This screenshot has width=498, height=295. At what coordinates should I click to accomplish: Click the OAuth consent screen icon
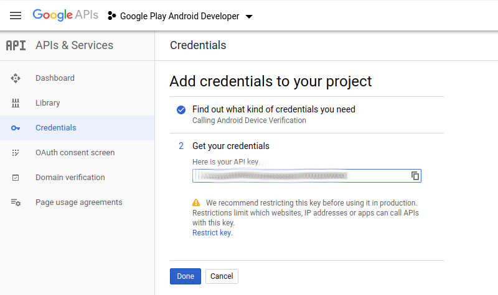pyautogui.click(x=16, y=153)
